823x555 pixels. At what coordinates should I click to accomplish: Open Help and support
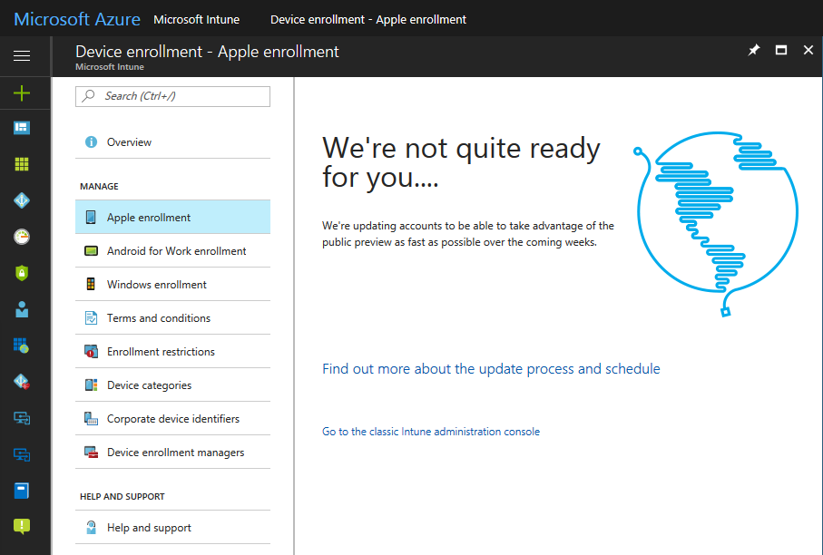click(x=172, y=527)
